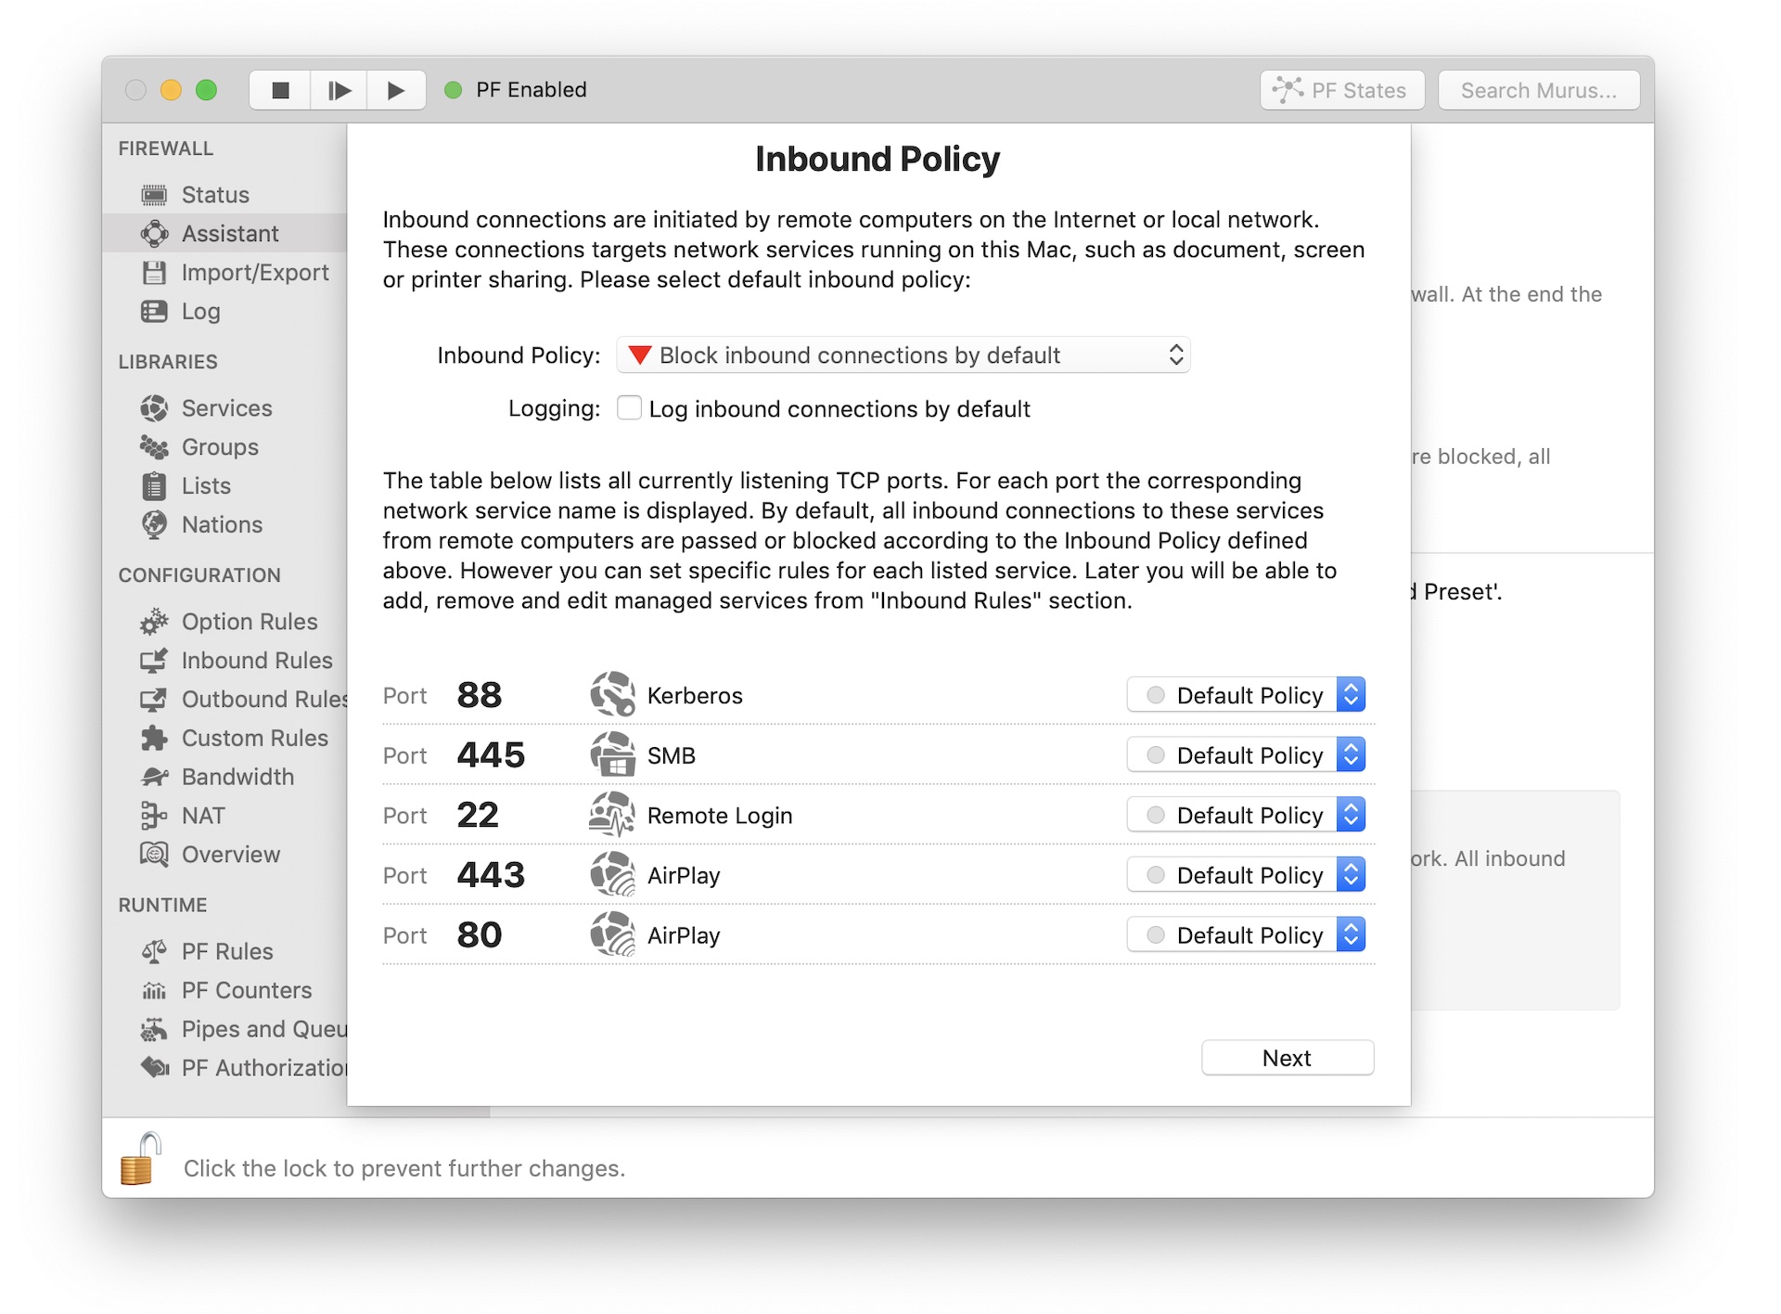Open PF States window button

pyautogui.click(x=1342, y=90)
